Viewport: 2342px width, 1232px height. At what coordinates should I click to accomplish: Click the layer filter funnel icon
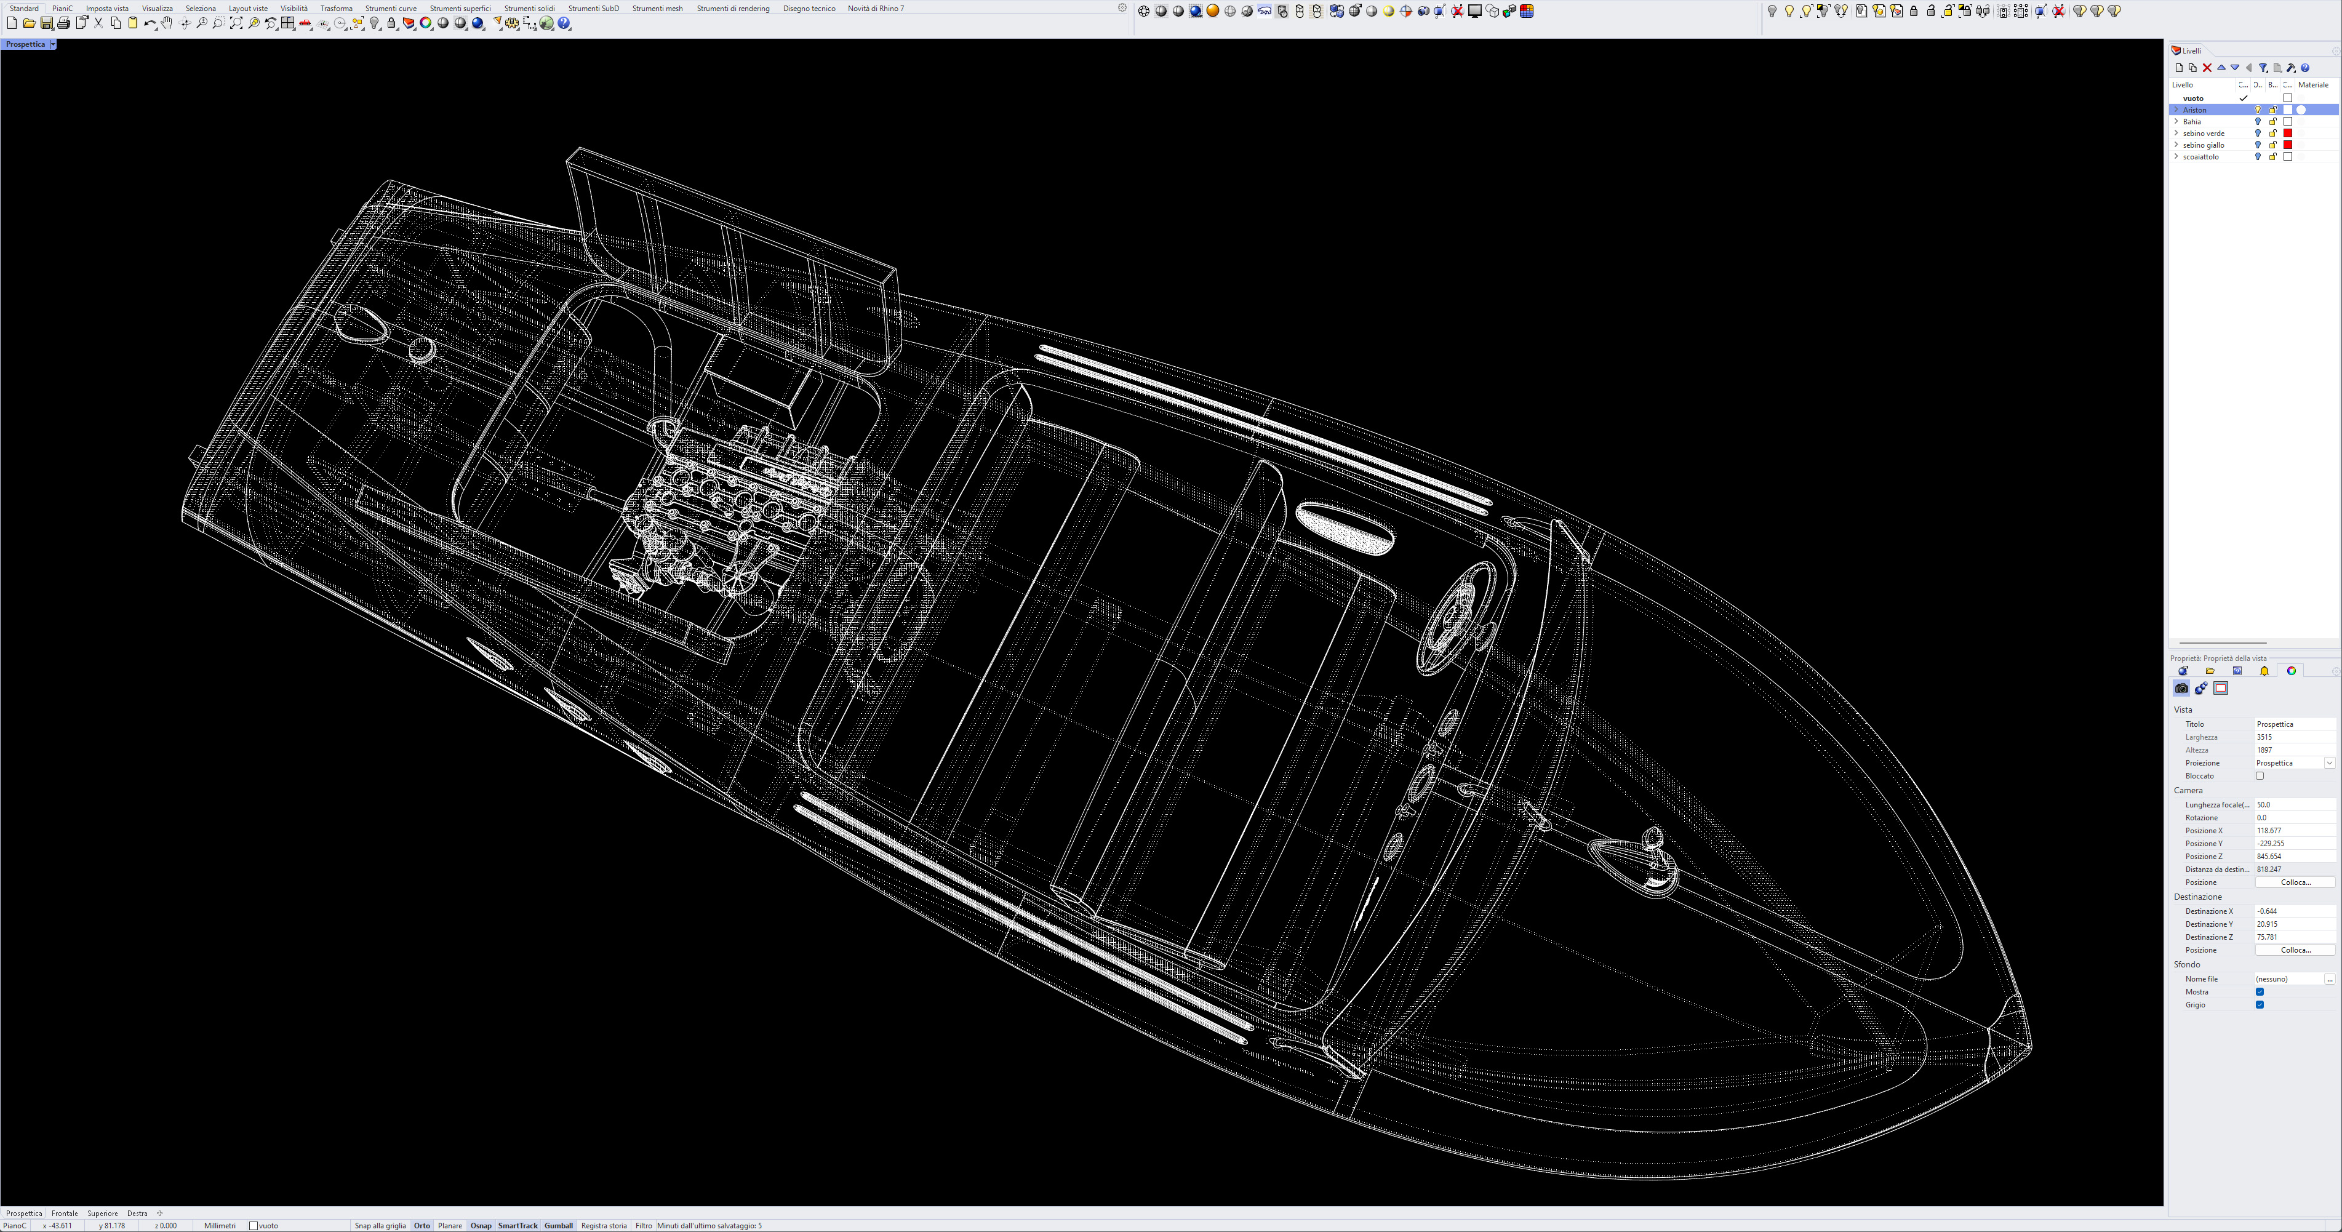click(x=2263, y=68)
